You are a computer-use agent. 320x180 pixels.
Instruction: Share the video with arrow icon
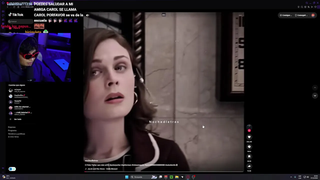pyautogui.click(x=249, y=166)
